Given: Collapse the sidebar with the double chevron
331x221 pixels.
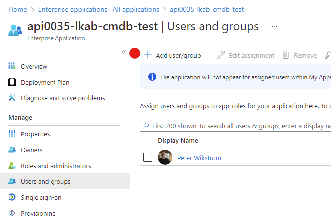Looking at the screenshot, I should coord(124,52).
